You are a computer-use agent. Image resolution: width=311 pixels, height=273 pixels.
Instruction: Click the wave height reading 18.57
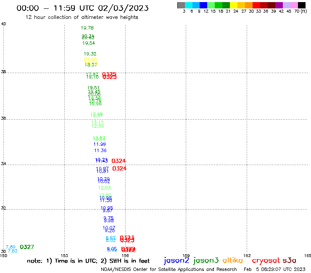91,65
